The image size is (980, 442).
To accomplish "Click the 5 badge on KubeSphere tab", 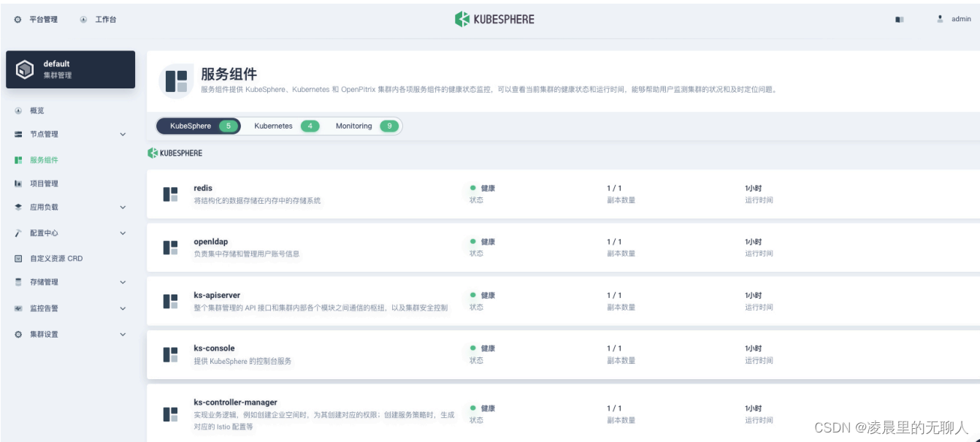I will click(229, 126).
